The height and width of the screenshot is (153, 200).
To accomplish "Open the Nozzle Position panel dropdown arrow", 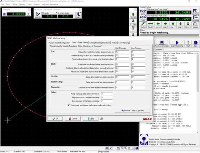I will click(190, 8).
